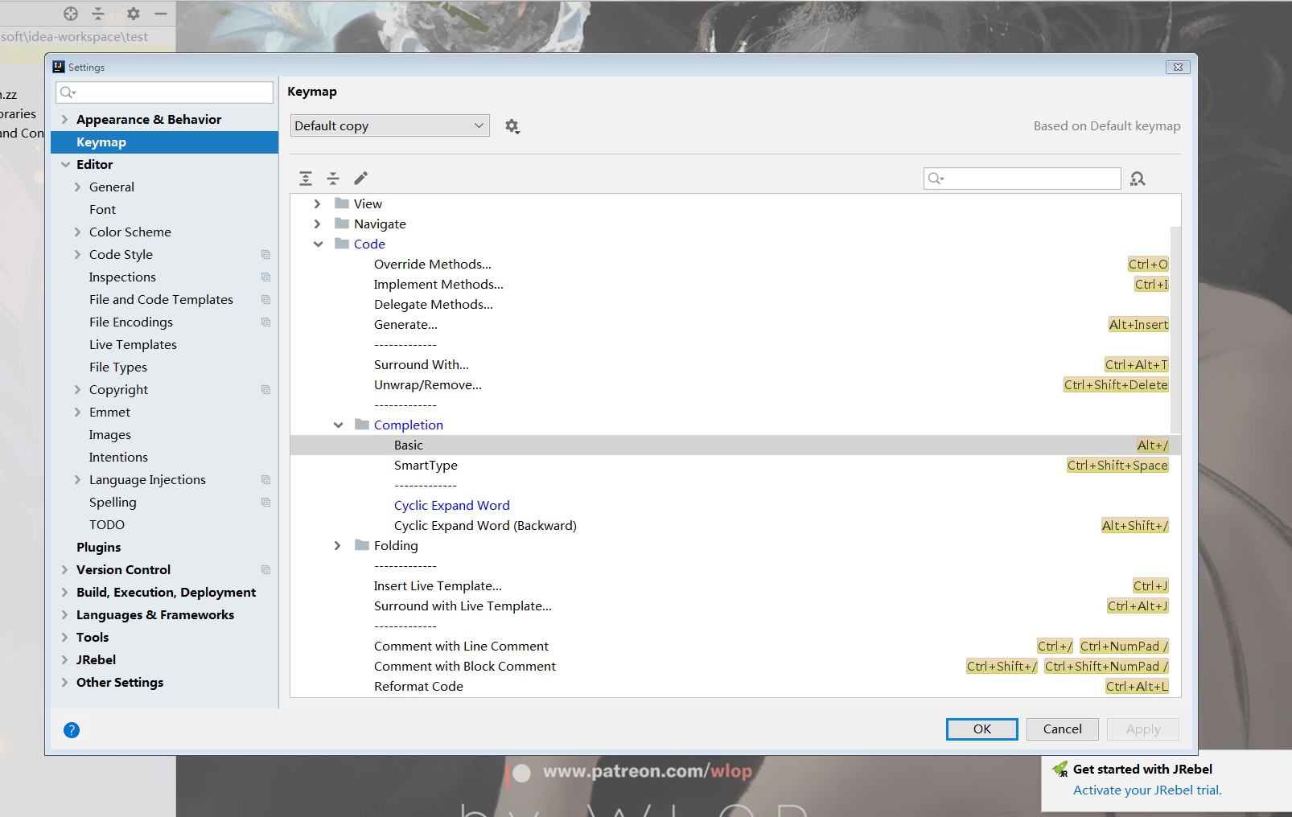Click the crosshair locate icon in background window
This screenshot has height=817, width=1292.
click(71, 14)
